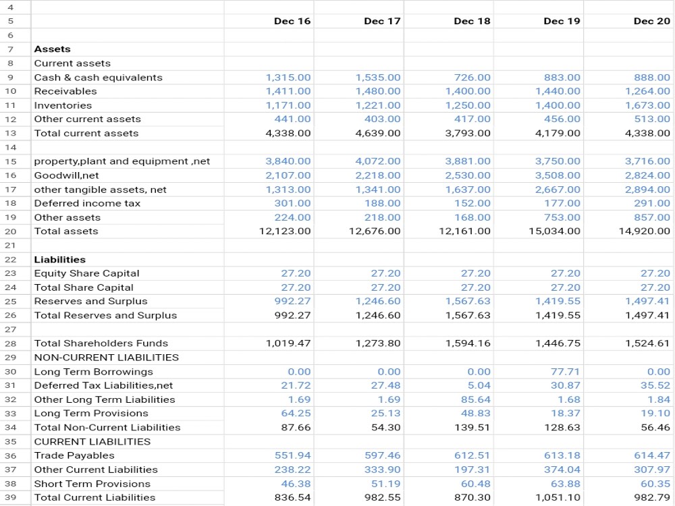Screen dimensions: 675x506
Task: Click Dec 16 total assets 12,123.00
Action: (285, 231)
